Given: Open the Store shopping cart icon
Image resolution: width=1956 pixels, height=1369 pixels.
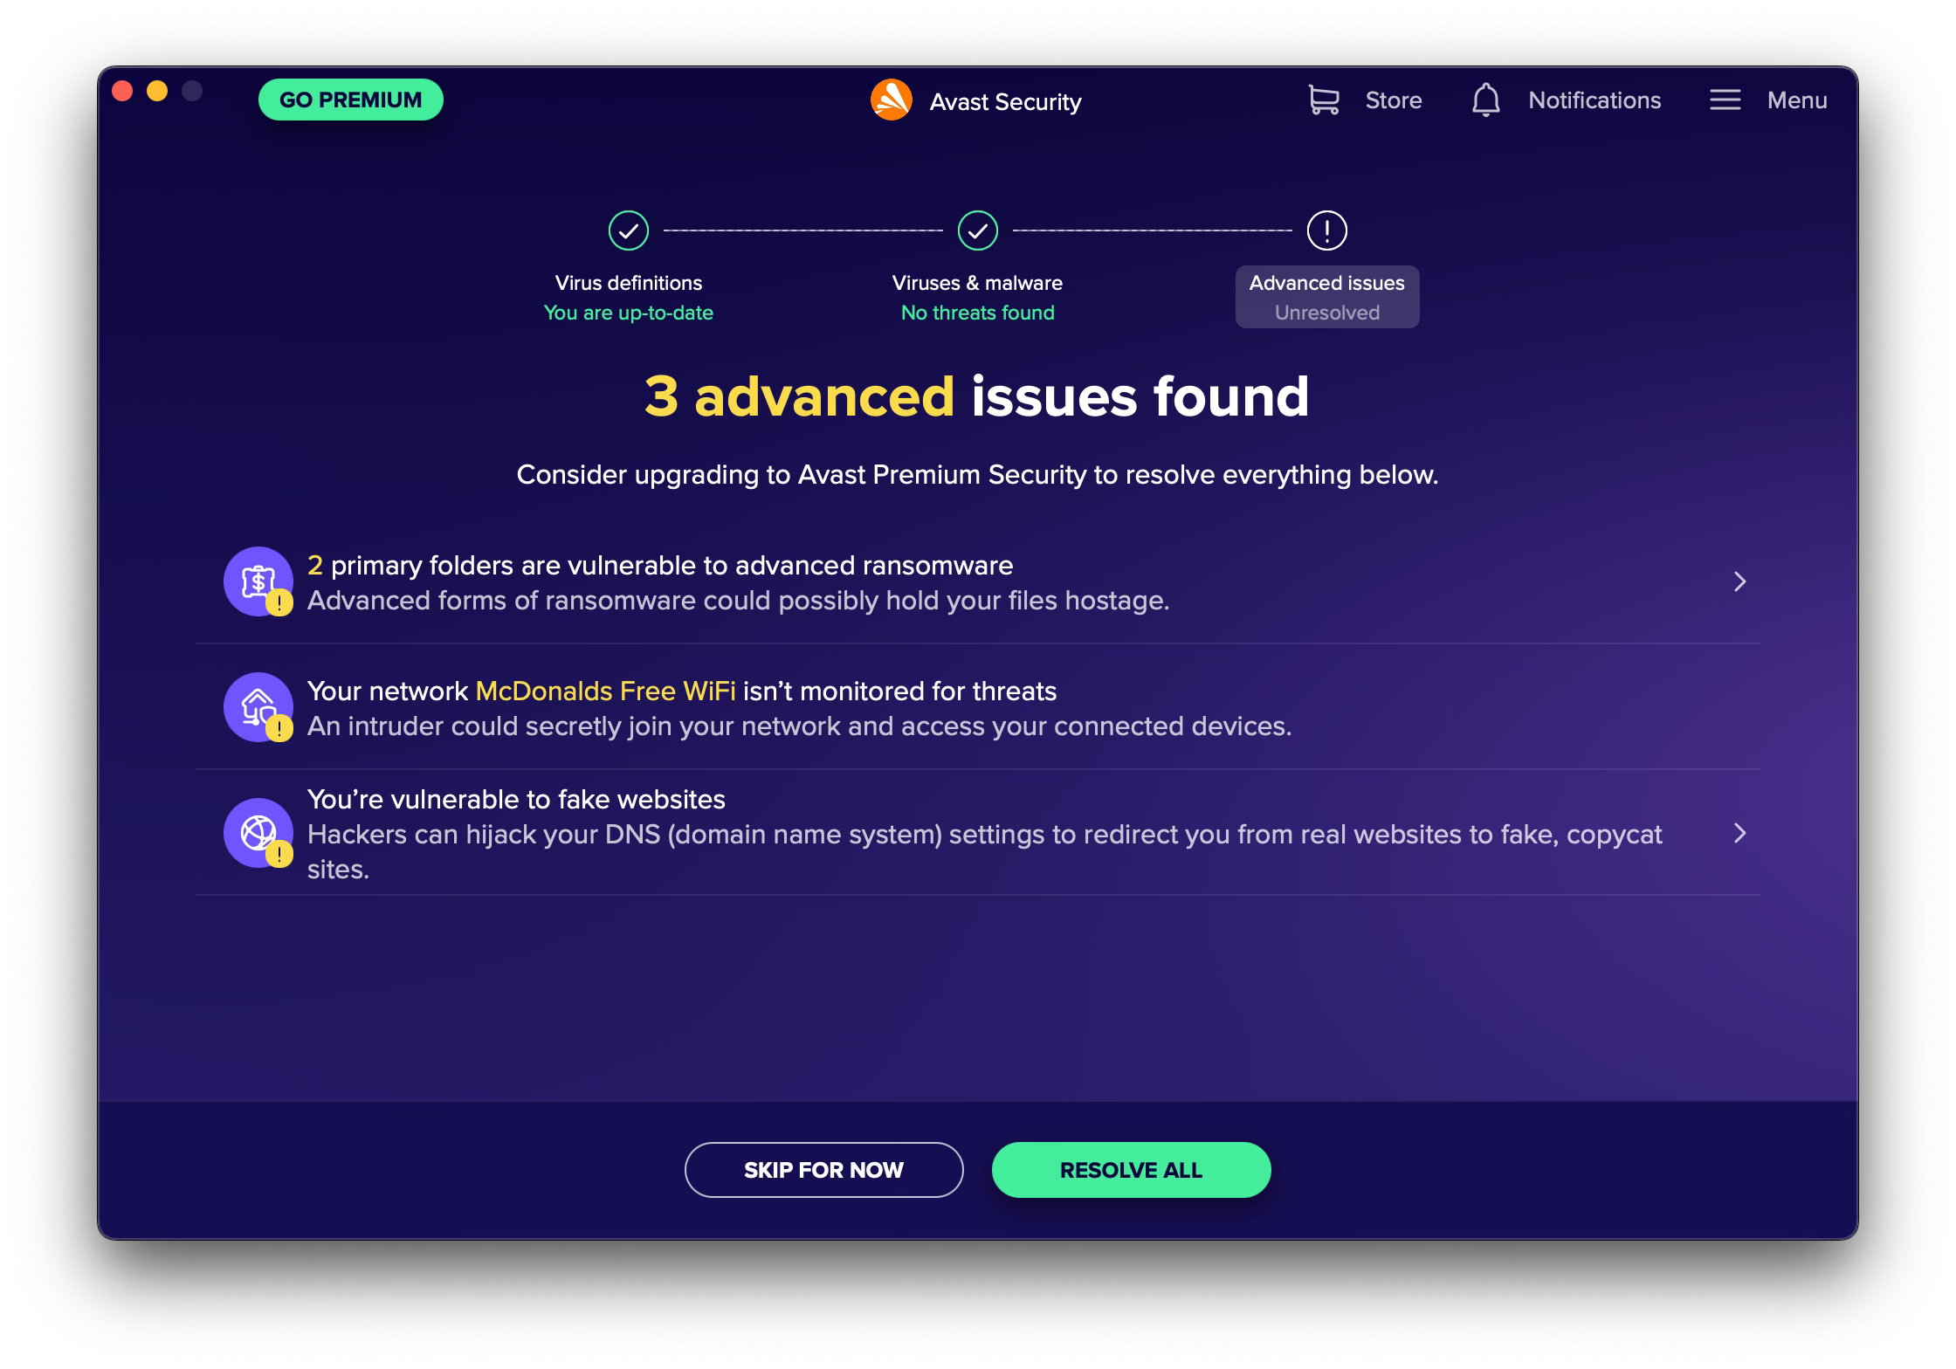Looking at the screenshot, I should (x=1324, y=100).
